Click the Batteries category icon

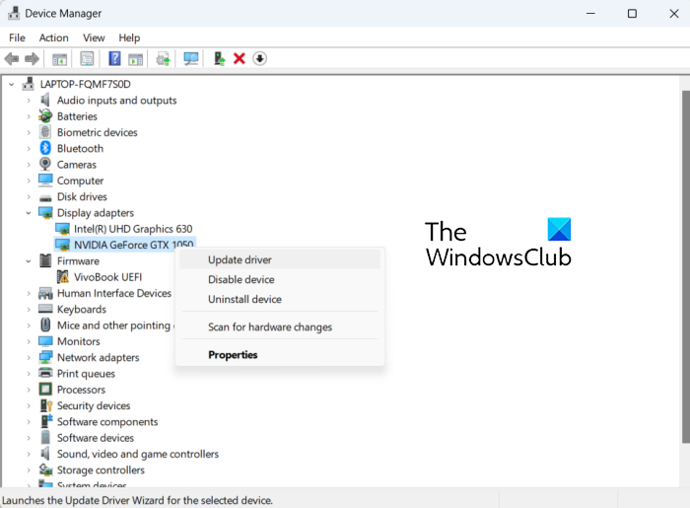click(45, 116)
